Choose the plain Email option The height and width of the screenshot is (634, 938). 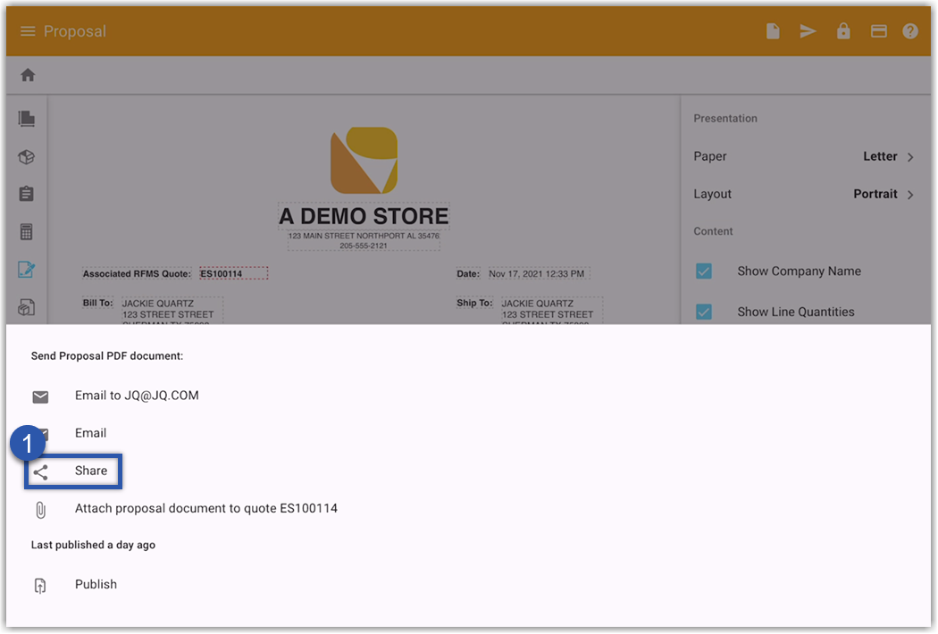[x=90, y=433]
